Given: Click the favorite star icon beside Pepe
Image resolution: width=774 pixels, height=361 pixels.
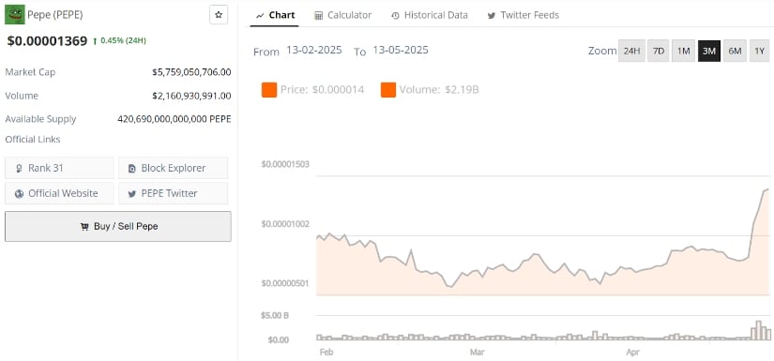Looking at the screenshot, I should pos(219,15).
